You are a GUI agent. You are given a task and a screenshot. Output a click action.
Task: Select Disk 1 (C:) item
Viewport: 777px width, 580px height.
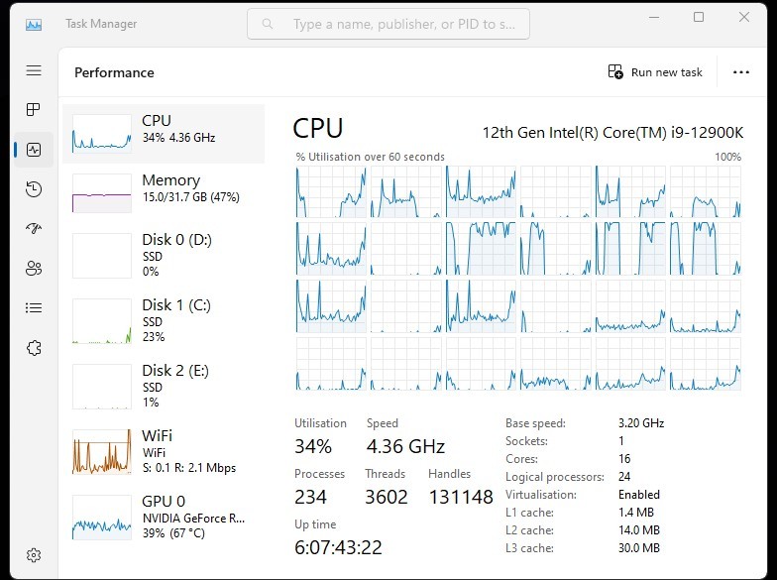[164, 321]
